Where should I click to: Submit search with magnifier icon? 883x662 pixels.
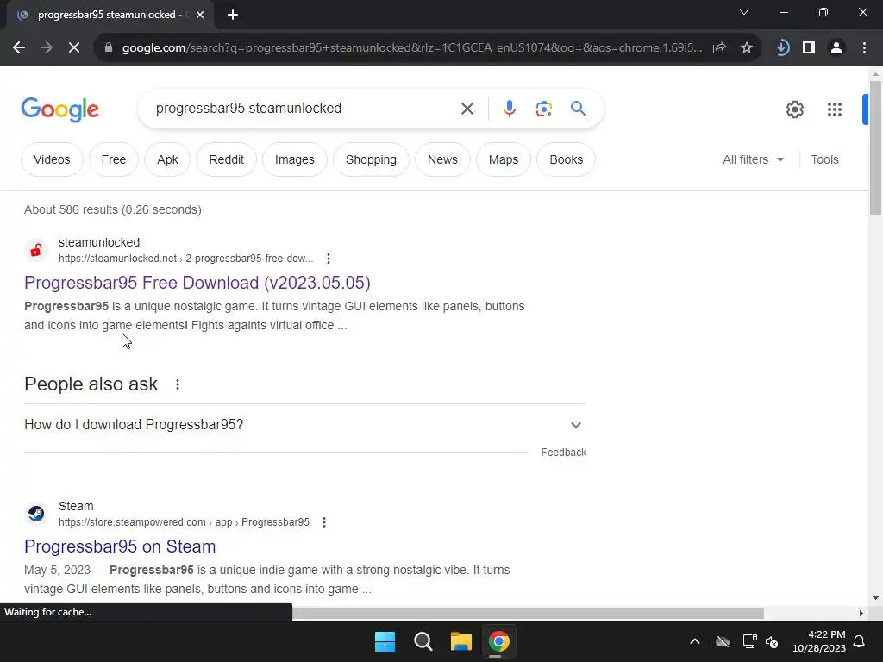point(578,108)
